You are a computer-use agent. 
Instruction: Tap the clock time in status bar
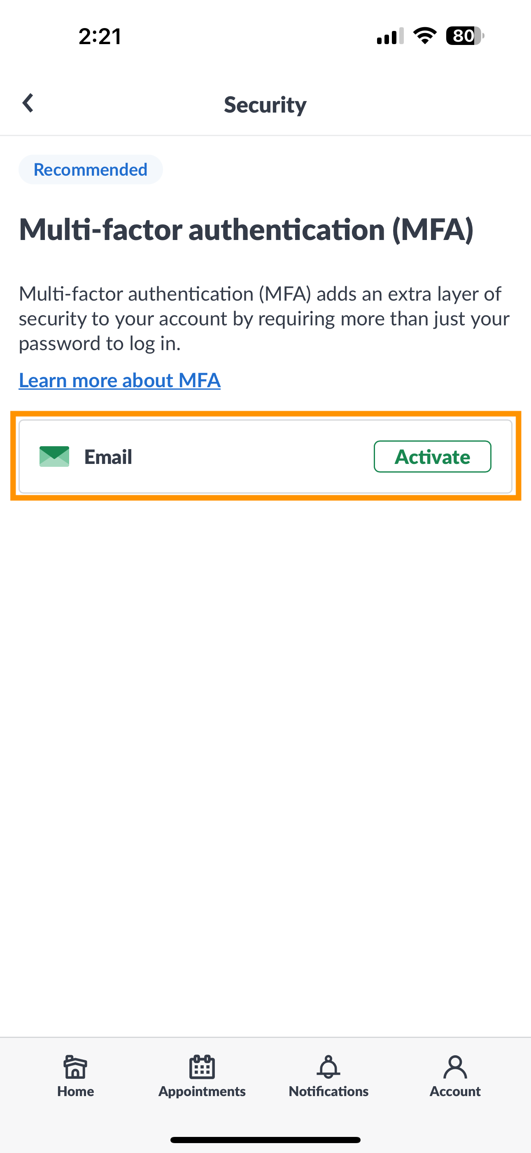pyautogui.click(x=100, y=36)
